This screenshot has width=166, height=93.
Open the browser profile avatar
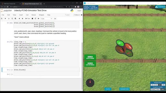pos(78,7)
